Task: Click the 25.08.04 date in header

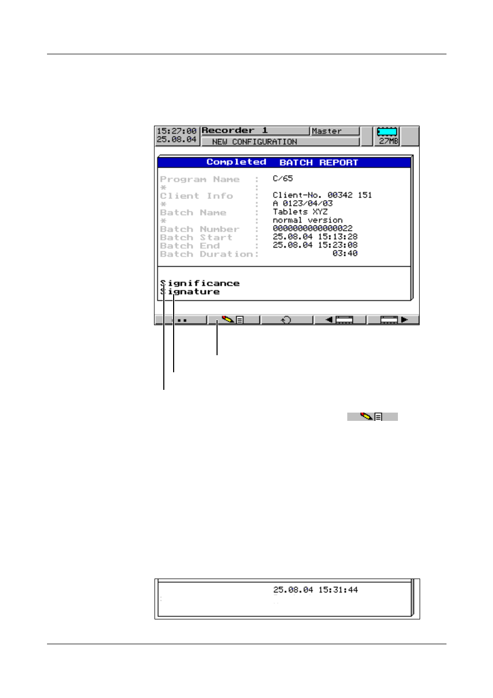Action: coord(177,140)
